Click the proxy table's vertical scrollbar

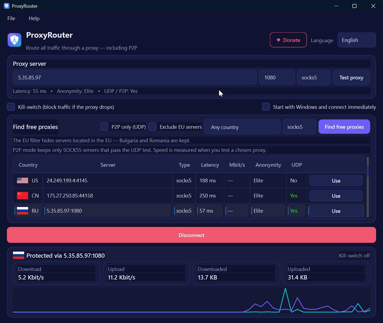tap(368, 187)
